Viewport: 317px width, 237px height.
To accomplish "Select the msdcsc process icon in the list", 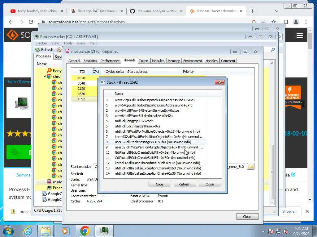I will 49,181.
